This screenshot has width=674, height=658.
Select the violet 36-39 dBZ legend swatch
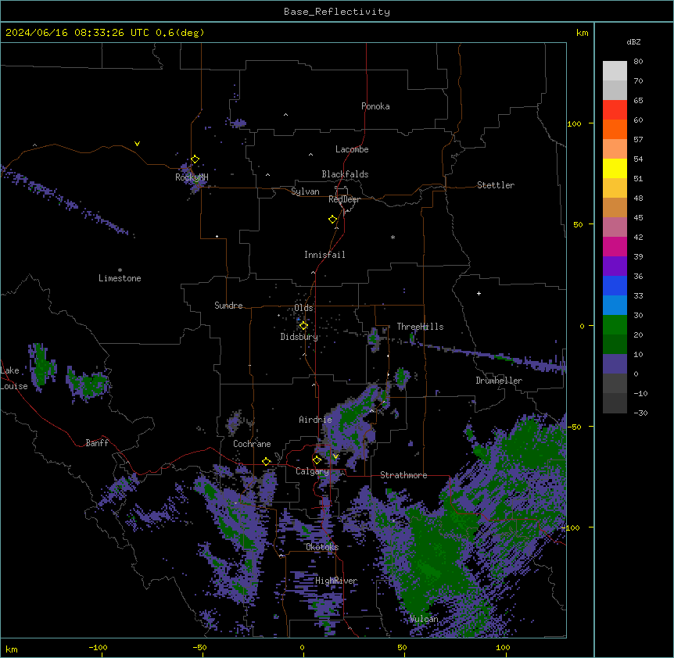click(615, 266)
